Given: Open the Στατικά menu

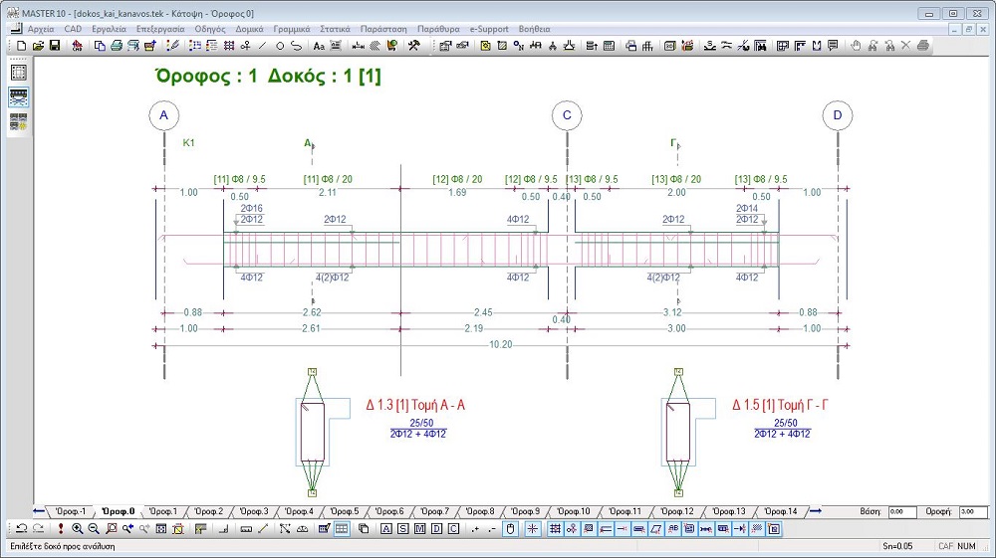Looking at the screenshot, I should 334,29.
